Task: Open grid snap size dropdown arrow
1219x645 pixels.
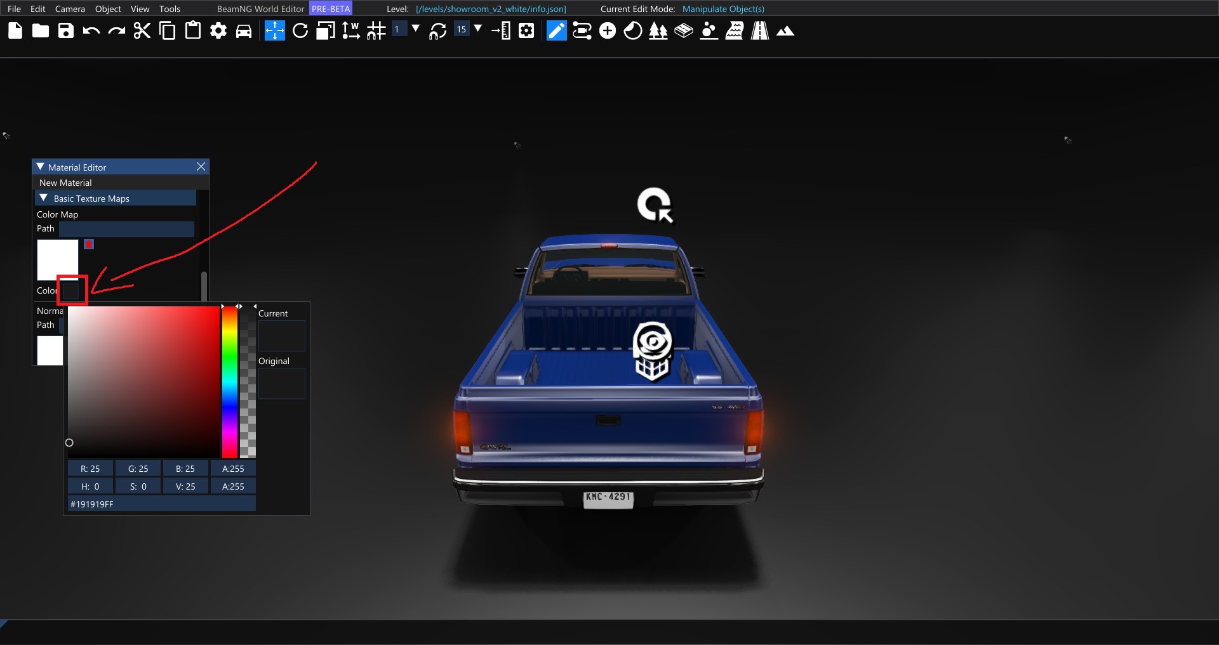Action: coord(416,29)
